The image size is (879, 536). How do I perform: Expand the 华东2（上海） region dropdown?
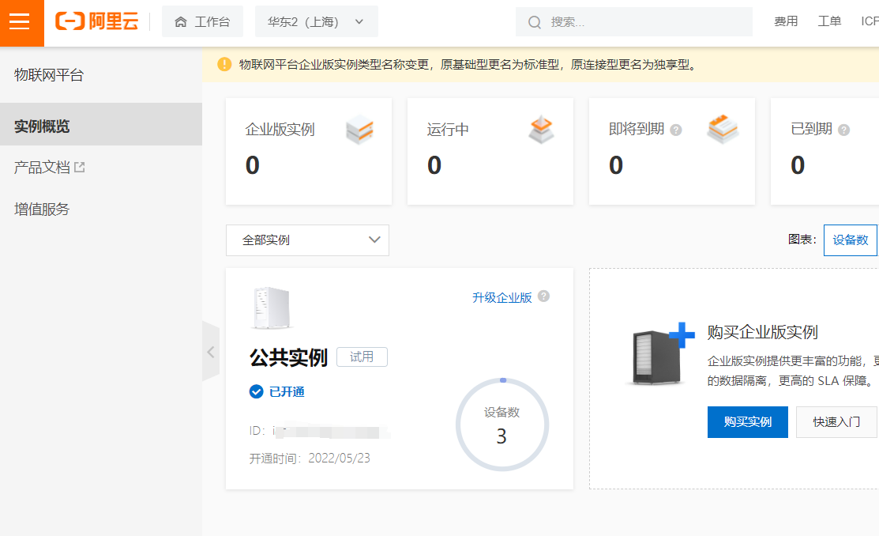click(x=316, y=22)
